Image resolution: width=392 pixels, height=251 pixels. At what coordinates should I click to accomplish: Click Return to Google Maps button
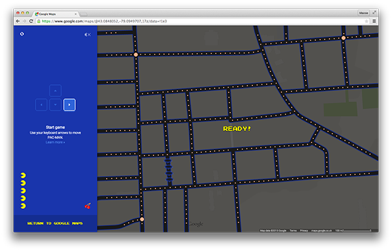click(x=55, y=223)
